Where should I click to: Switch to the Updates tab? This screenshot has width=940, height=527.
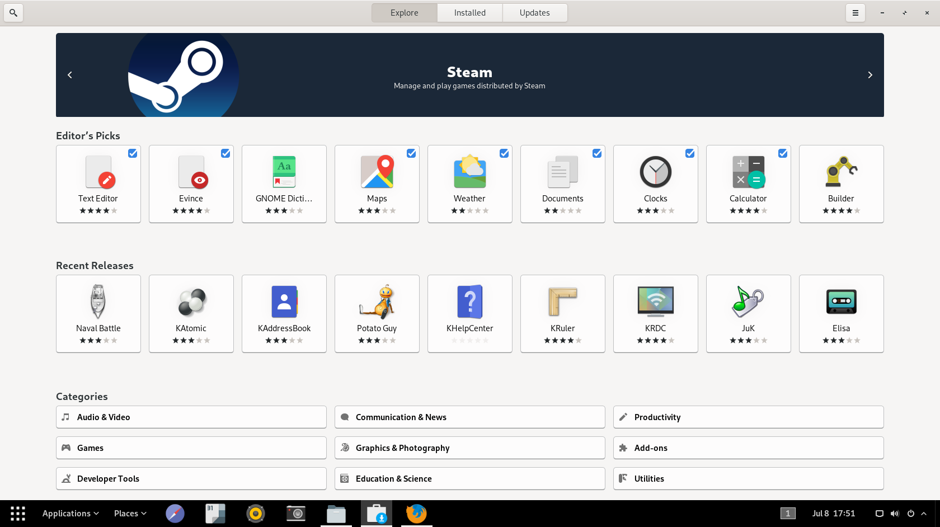click(x=535, y=13)
